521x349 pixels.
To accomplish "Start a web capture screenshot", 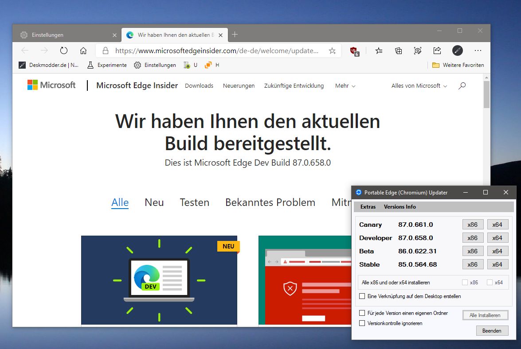I will [x=418, y=50].
